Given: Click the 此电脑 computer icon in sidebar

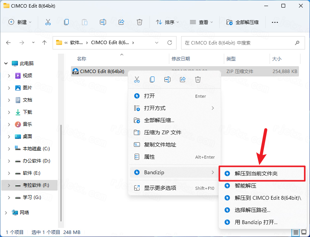Looking at the screenshot, I should pos(15,64).
